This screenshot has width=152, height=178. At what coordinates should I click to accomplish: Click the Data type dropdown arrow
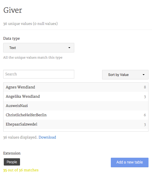(69, 48)
